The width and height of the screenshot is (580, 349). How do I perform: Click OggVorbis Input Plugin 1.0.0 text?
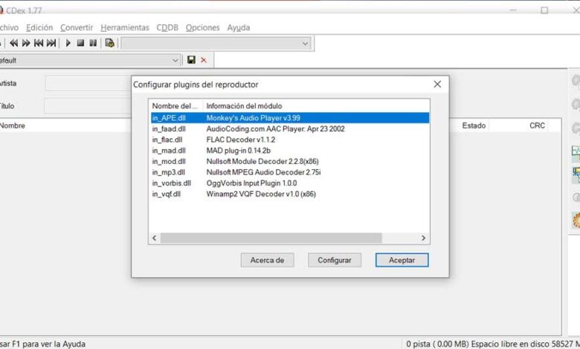point(251,183)
